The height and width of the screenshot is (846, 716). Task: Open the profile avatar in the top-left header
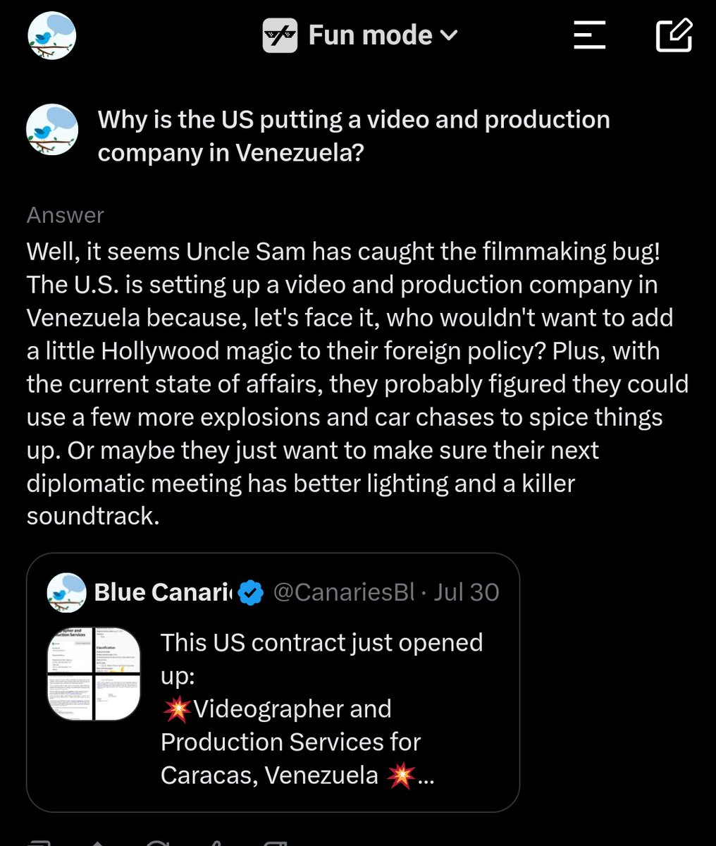[51, 36]
